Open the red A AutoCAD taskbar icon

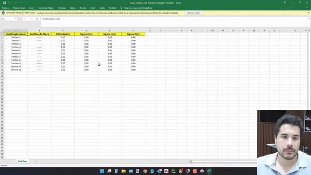(x=166, y=171)
